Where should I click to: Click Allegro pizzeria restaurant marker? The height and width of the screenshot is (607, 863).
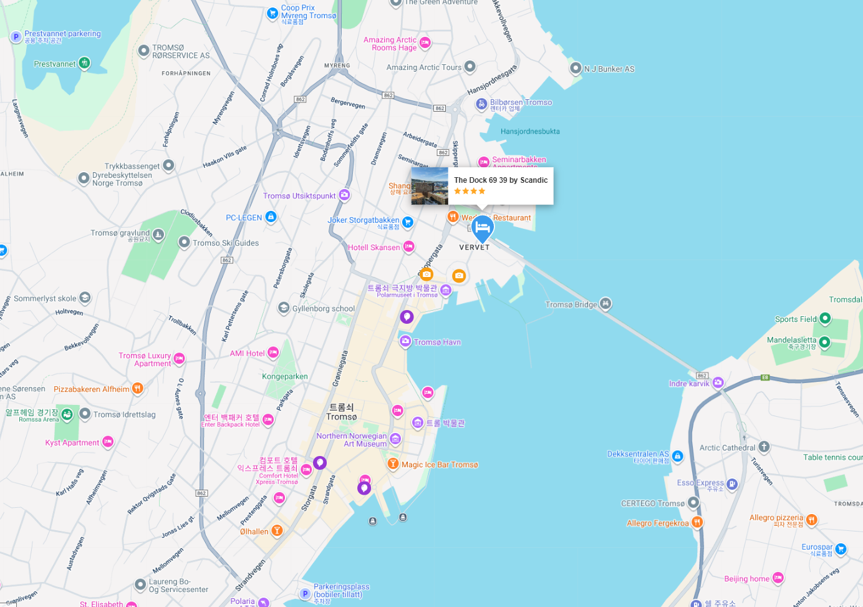(x=811, y=519)
